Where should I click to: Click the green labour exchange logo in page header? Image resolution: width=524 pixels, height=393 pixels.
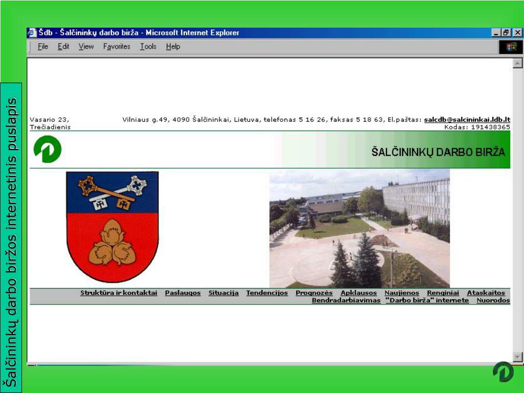[48, 149]
